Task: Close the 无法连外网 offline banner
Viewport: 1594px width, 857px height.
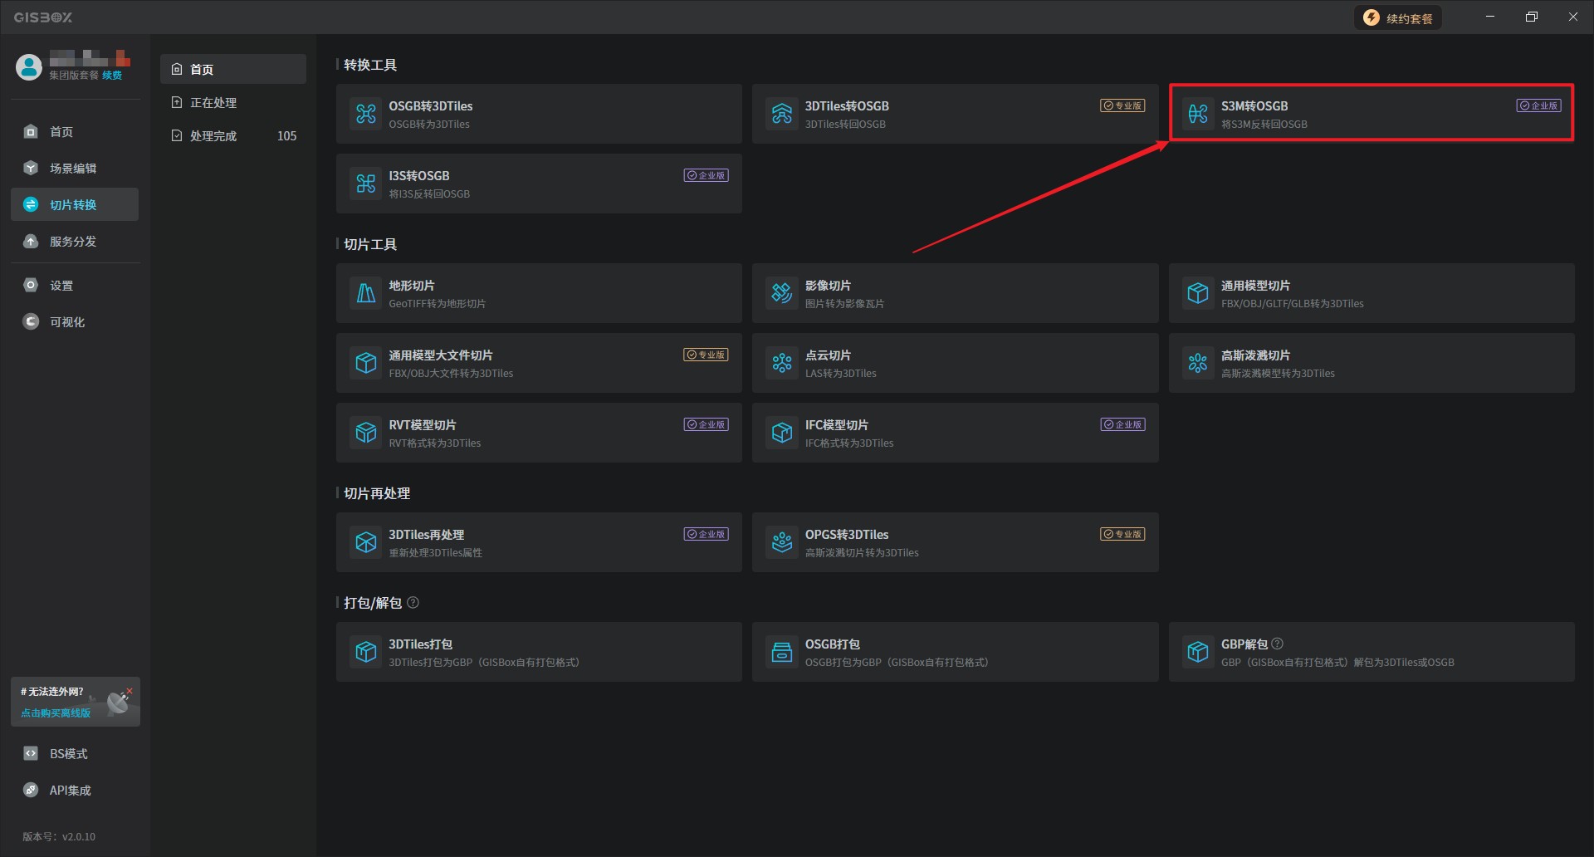Action: 130,690
